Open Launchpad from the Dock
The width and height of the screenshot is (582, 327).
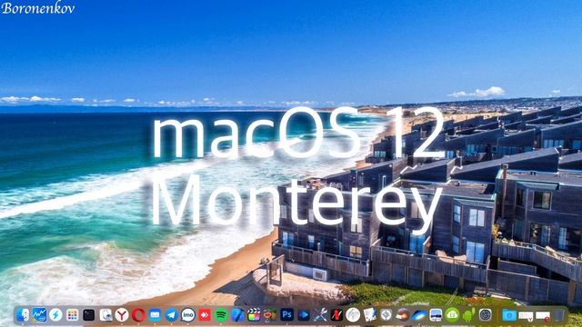(x=73, y=315)
